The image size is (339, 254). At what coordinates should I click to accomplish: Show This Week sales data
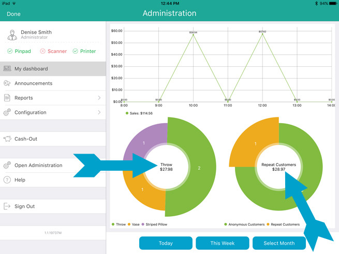point(223,243)
